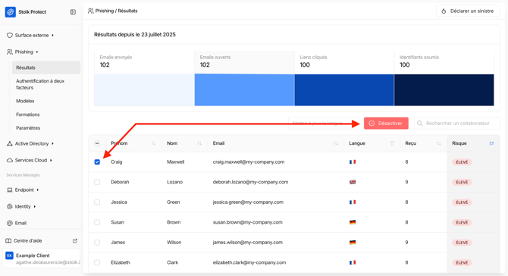Open the Résultats submenu item
Viewport: 508px width, 276px height.
pyautogui.click(x=45, y=67)
